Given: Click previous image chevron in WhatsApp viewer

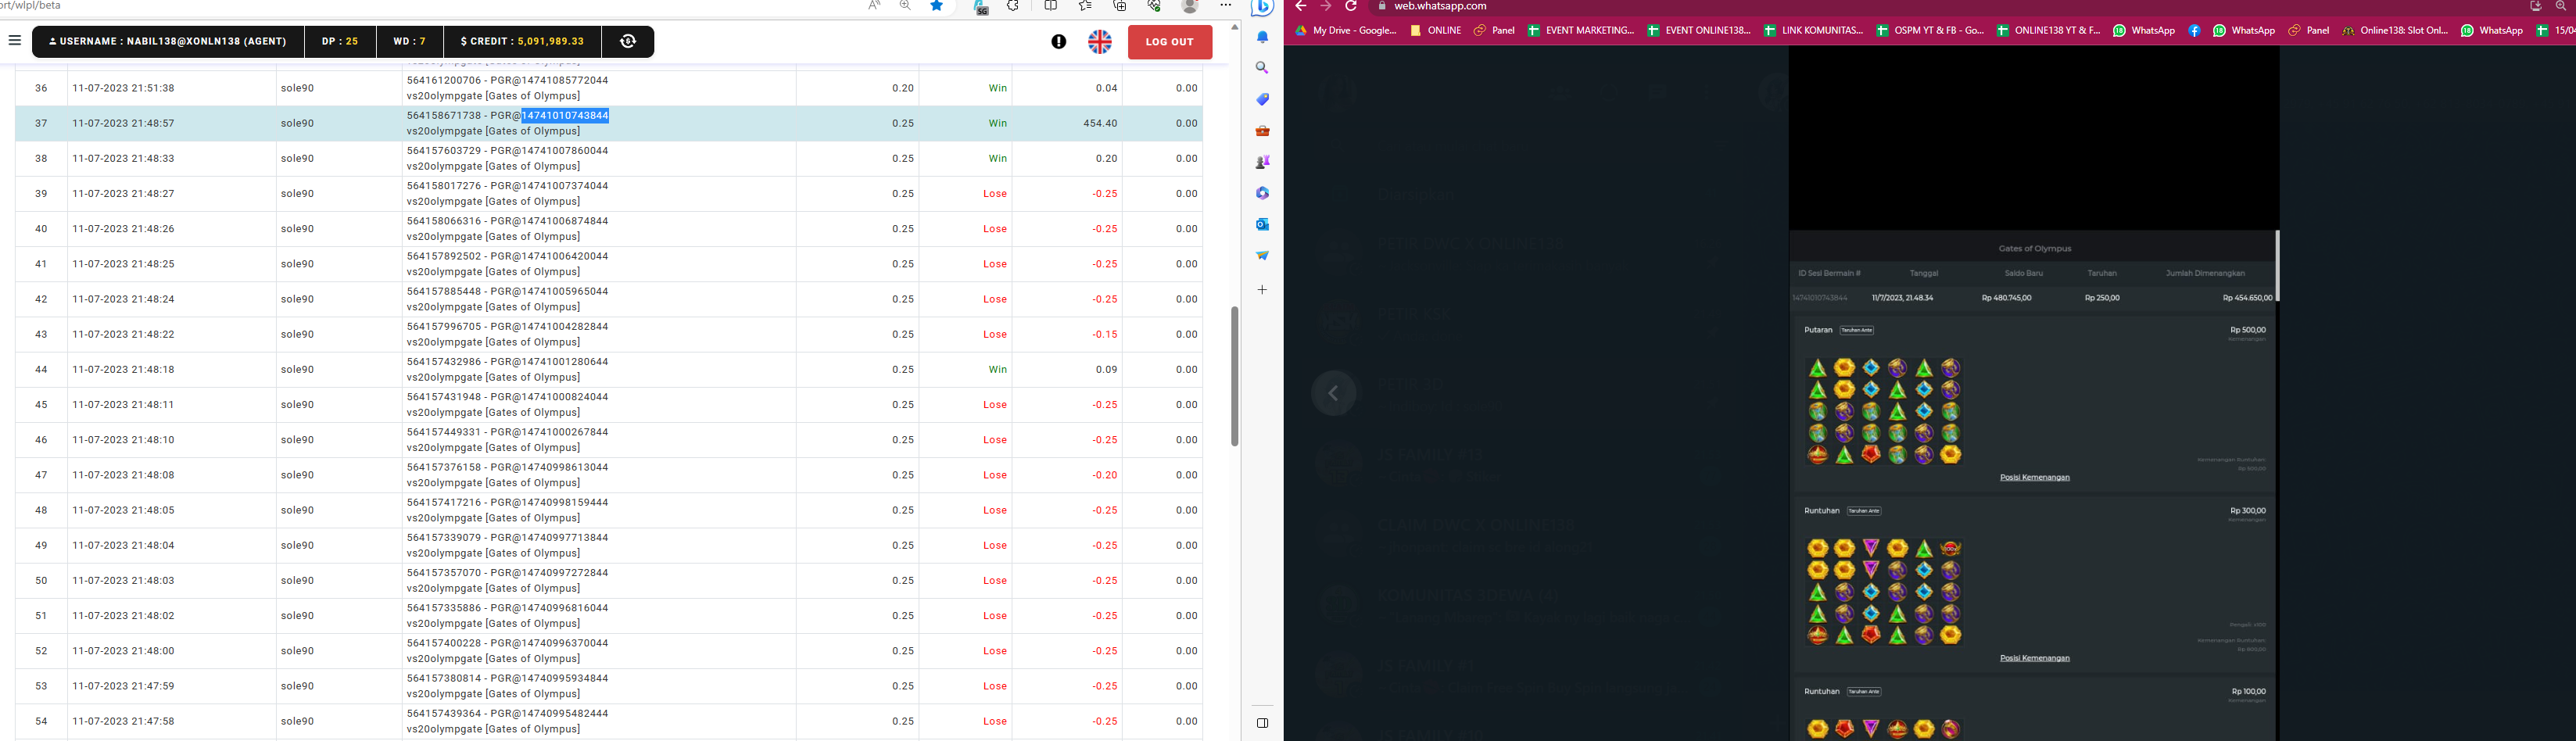Looking at the screenshot, I should pyautogui.click(x=1334, y=393).
